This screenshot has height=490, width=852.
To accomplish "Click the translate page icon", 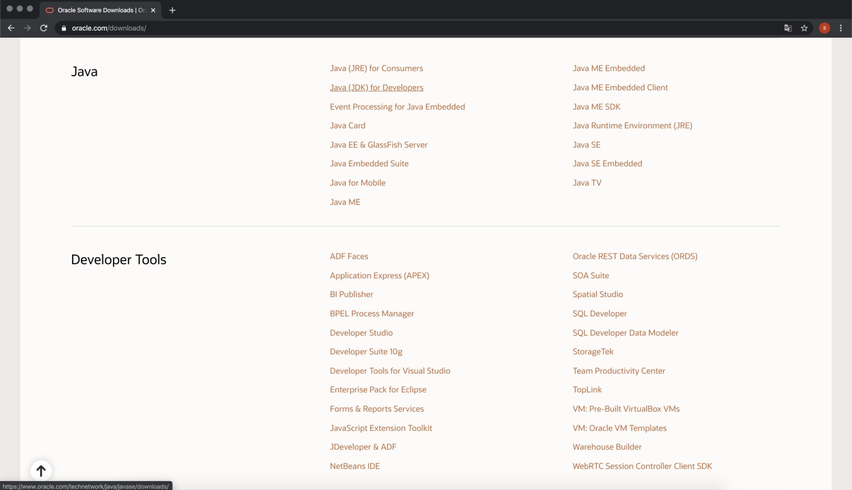I will coord(788,28).
